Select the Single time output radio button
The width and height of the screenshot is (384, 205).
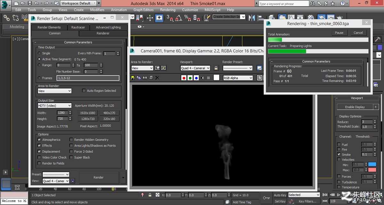pos(39,53)
